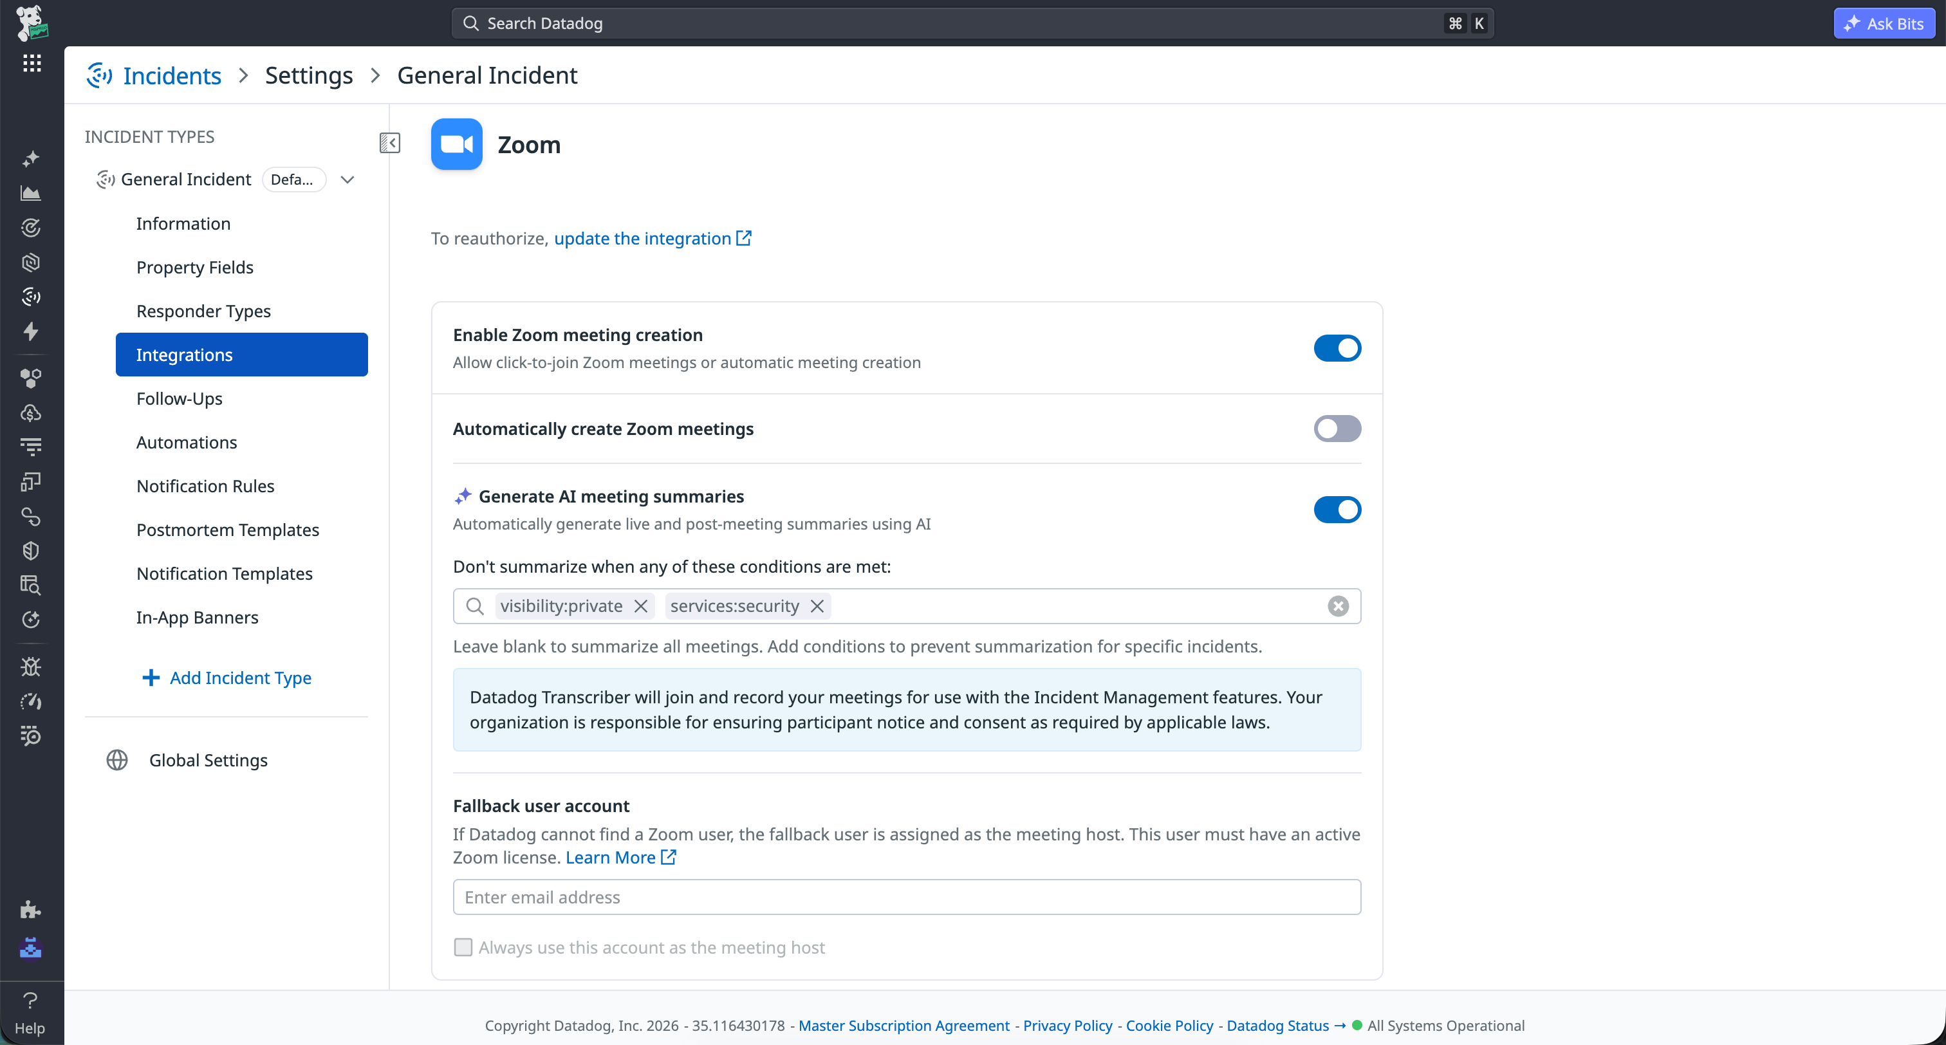The image size is (1946, 1045).
Task: Turn off Generate AI meeting summaries
Action: [x=1337, y=510]
